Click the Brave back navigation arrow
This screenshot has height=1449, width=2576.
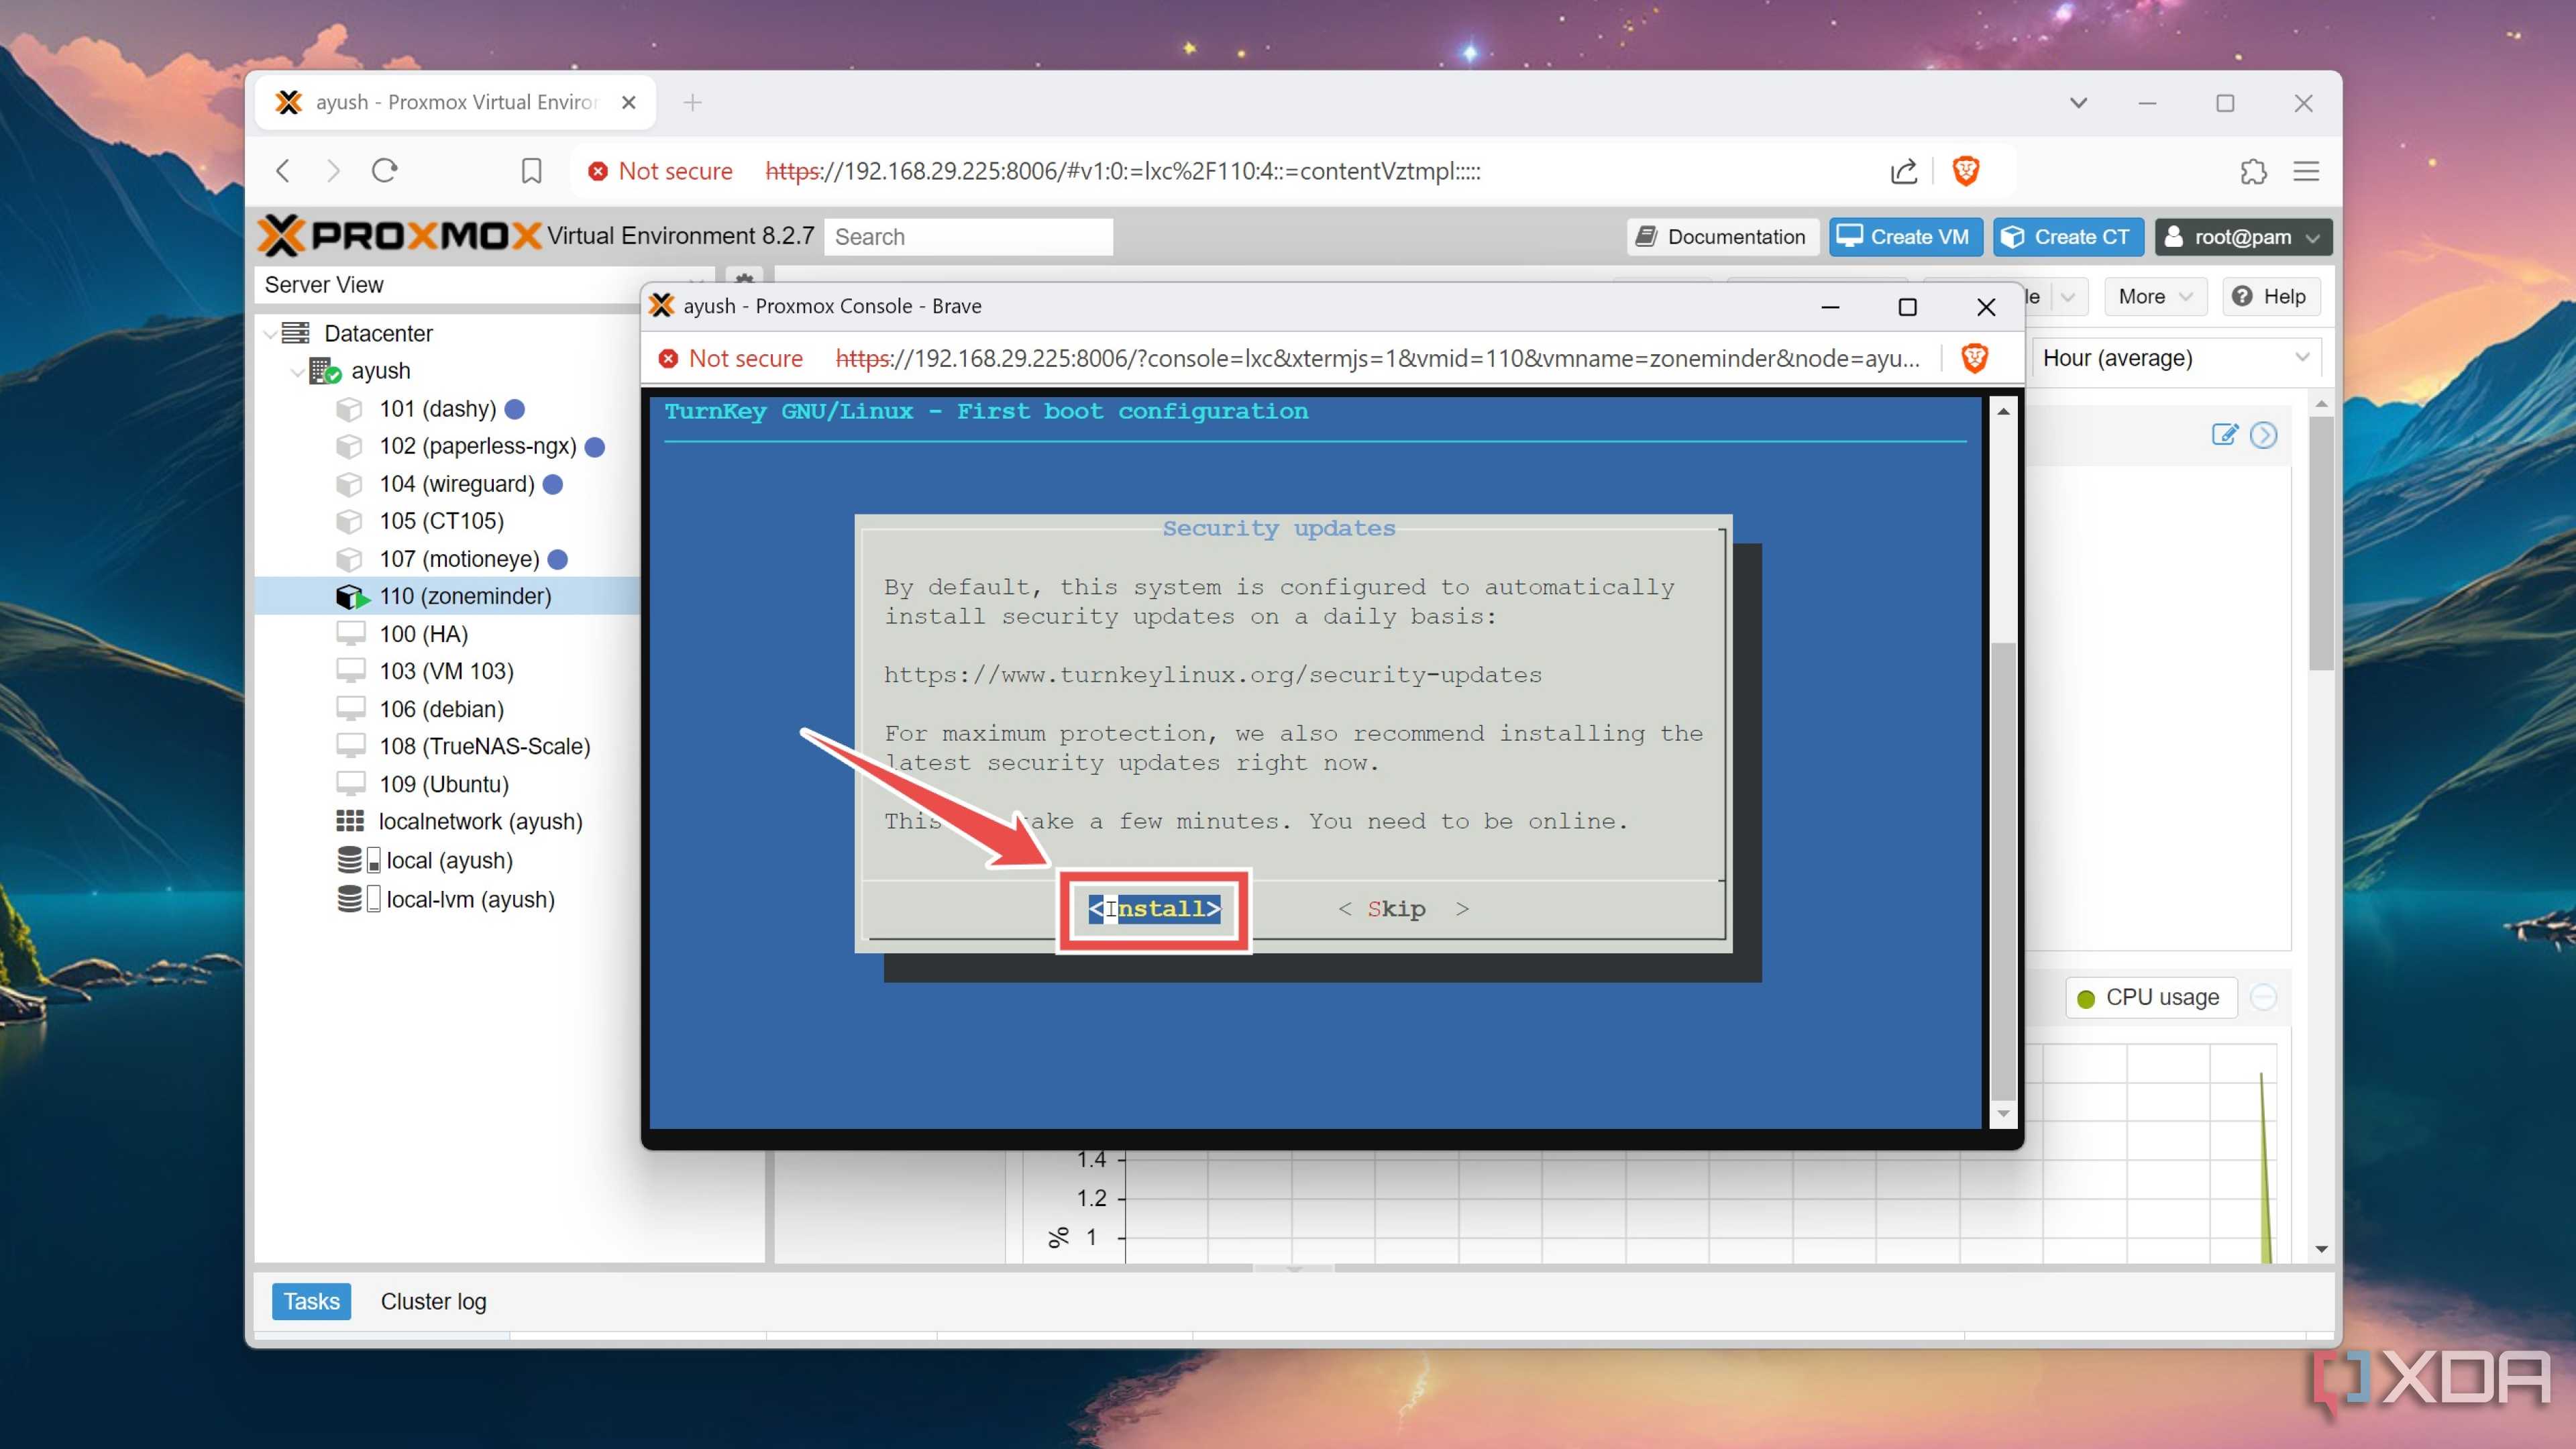(x=283, y=171)
